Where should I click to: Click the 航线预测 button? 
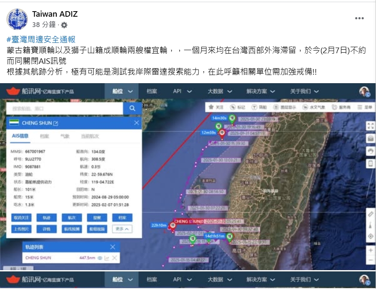[72, 229]
